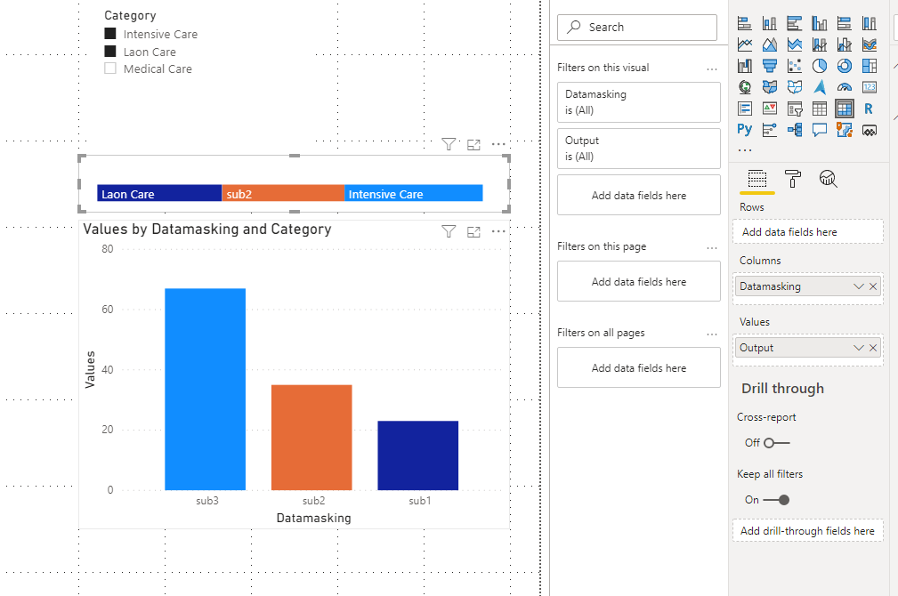Viewport: 898px width, 596px height.
Task: Remove Datamasking from Columns well
Action: tap(873, 286)
